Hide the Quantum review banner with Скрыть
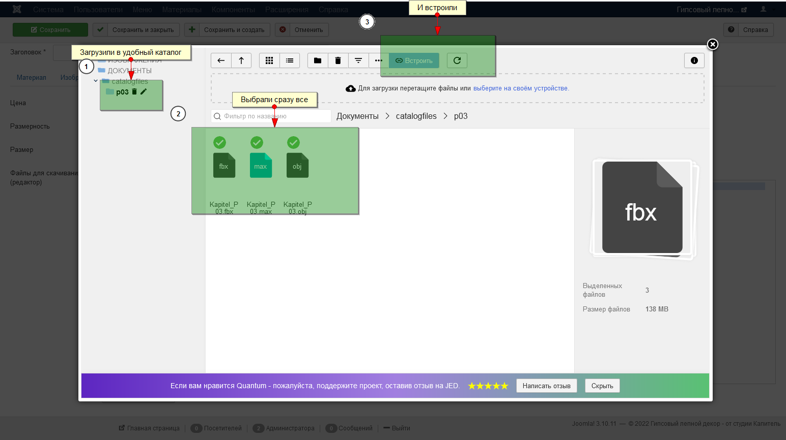The image size is (786, 440). 602,386
